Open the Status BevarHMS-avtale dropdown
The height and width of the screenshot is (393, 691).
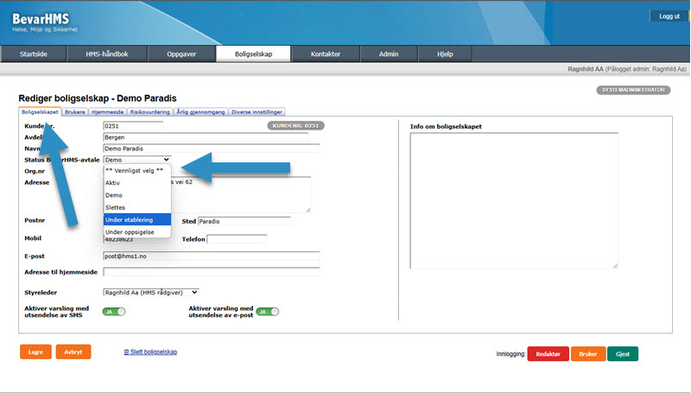click(136, 160)
